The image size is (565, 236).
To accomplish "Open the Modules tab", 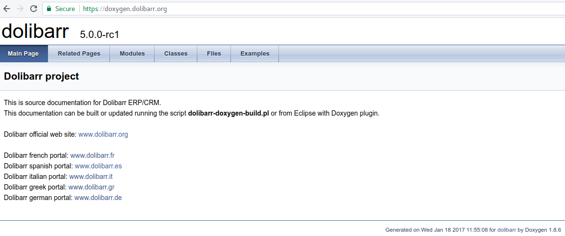I will [132, 54].
